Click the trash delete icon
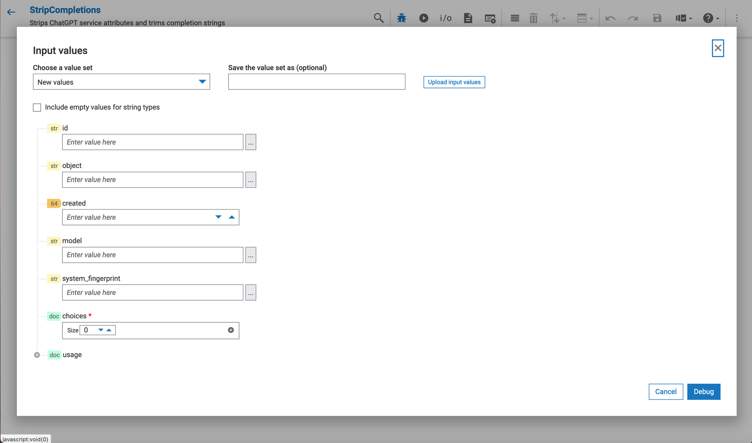The image size is (752, 443). (x=533, y=18)
